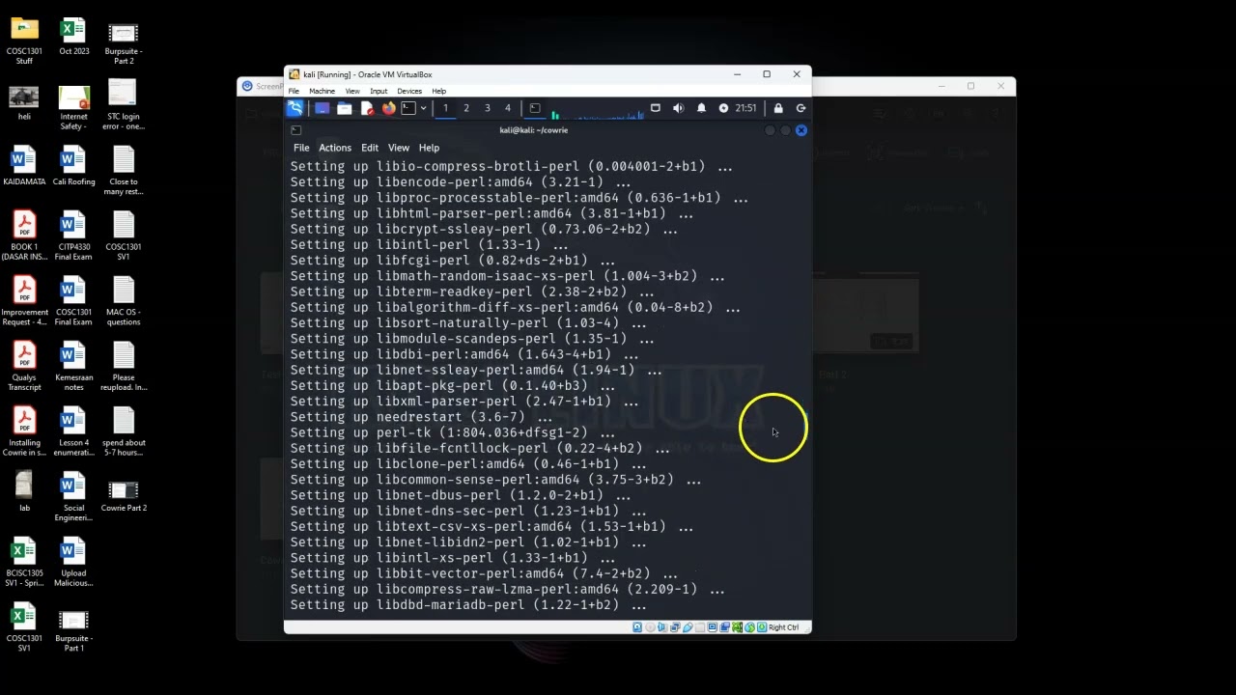1236x695 pixels.
Task: Click the show desktop icon in Kali panel
Action: pyautogui.click(x=323, y=108)
